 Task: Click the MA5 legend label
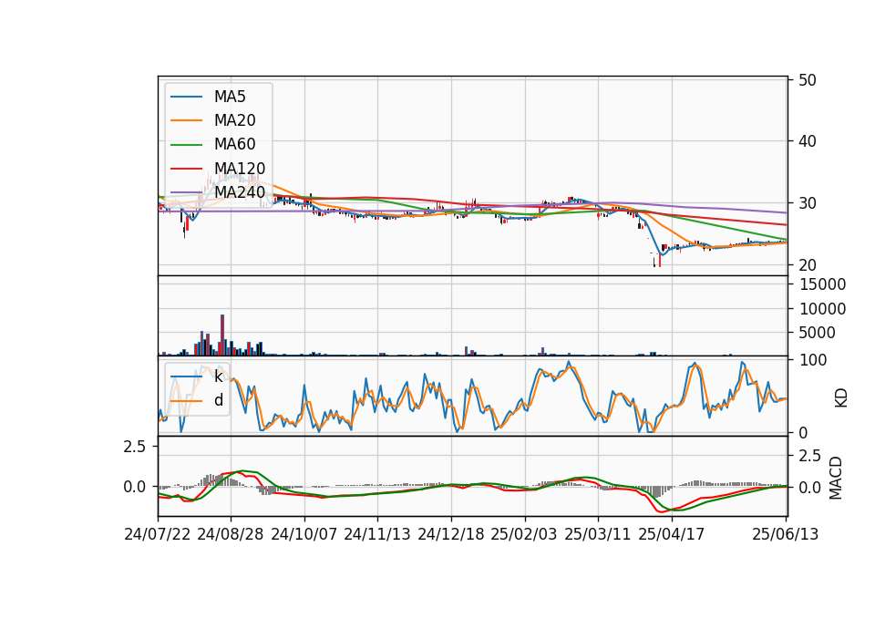tap(230, 97)
